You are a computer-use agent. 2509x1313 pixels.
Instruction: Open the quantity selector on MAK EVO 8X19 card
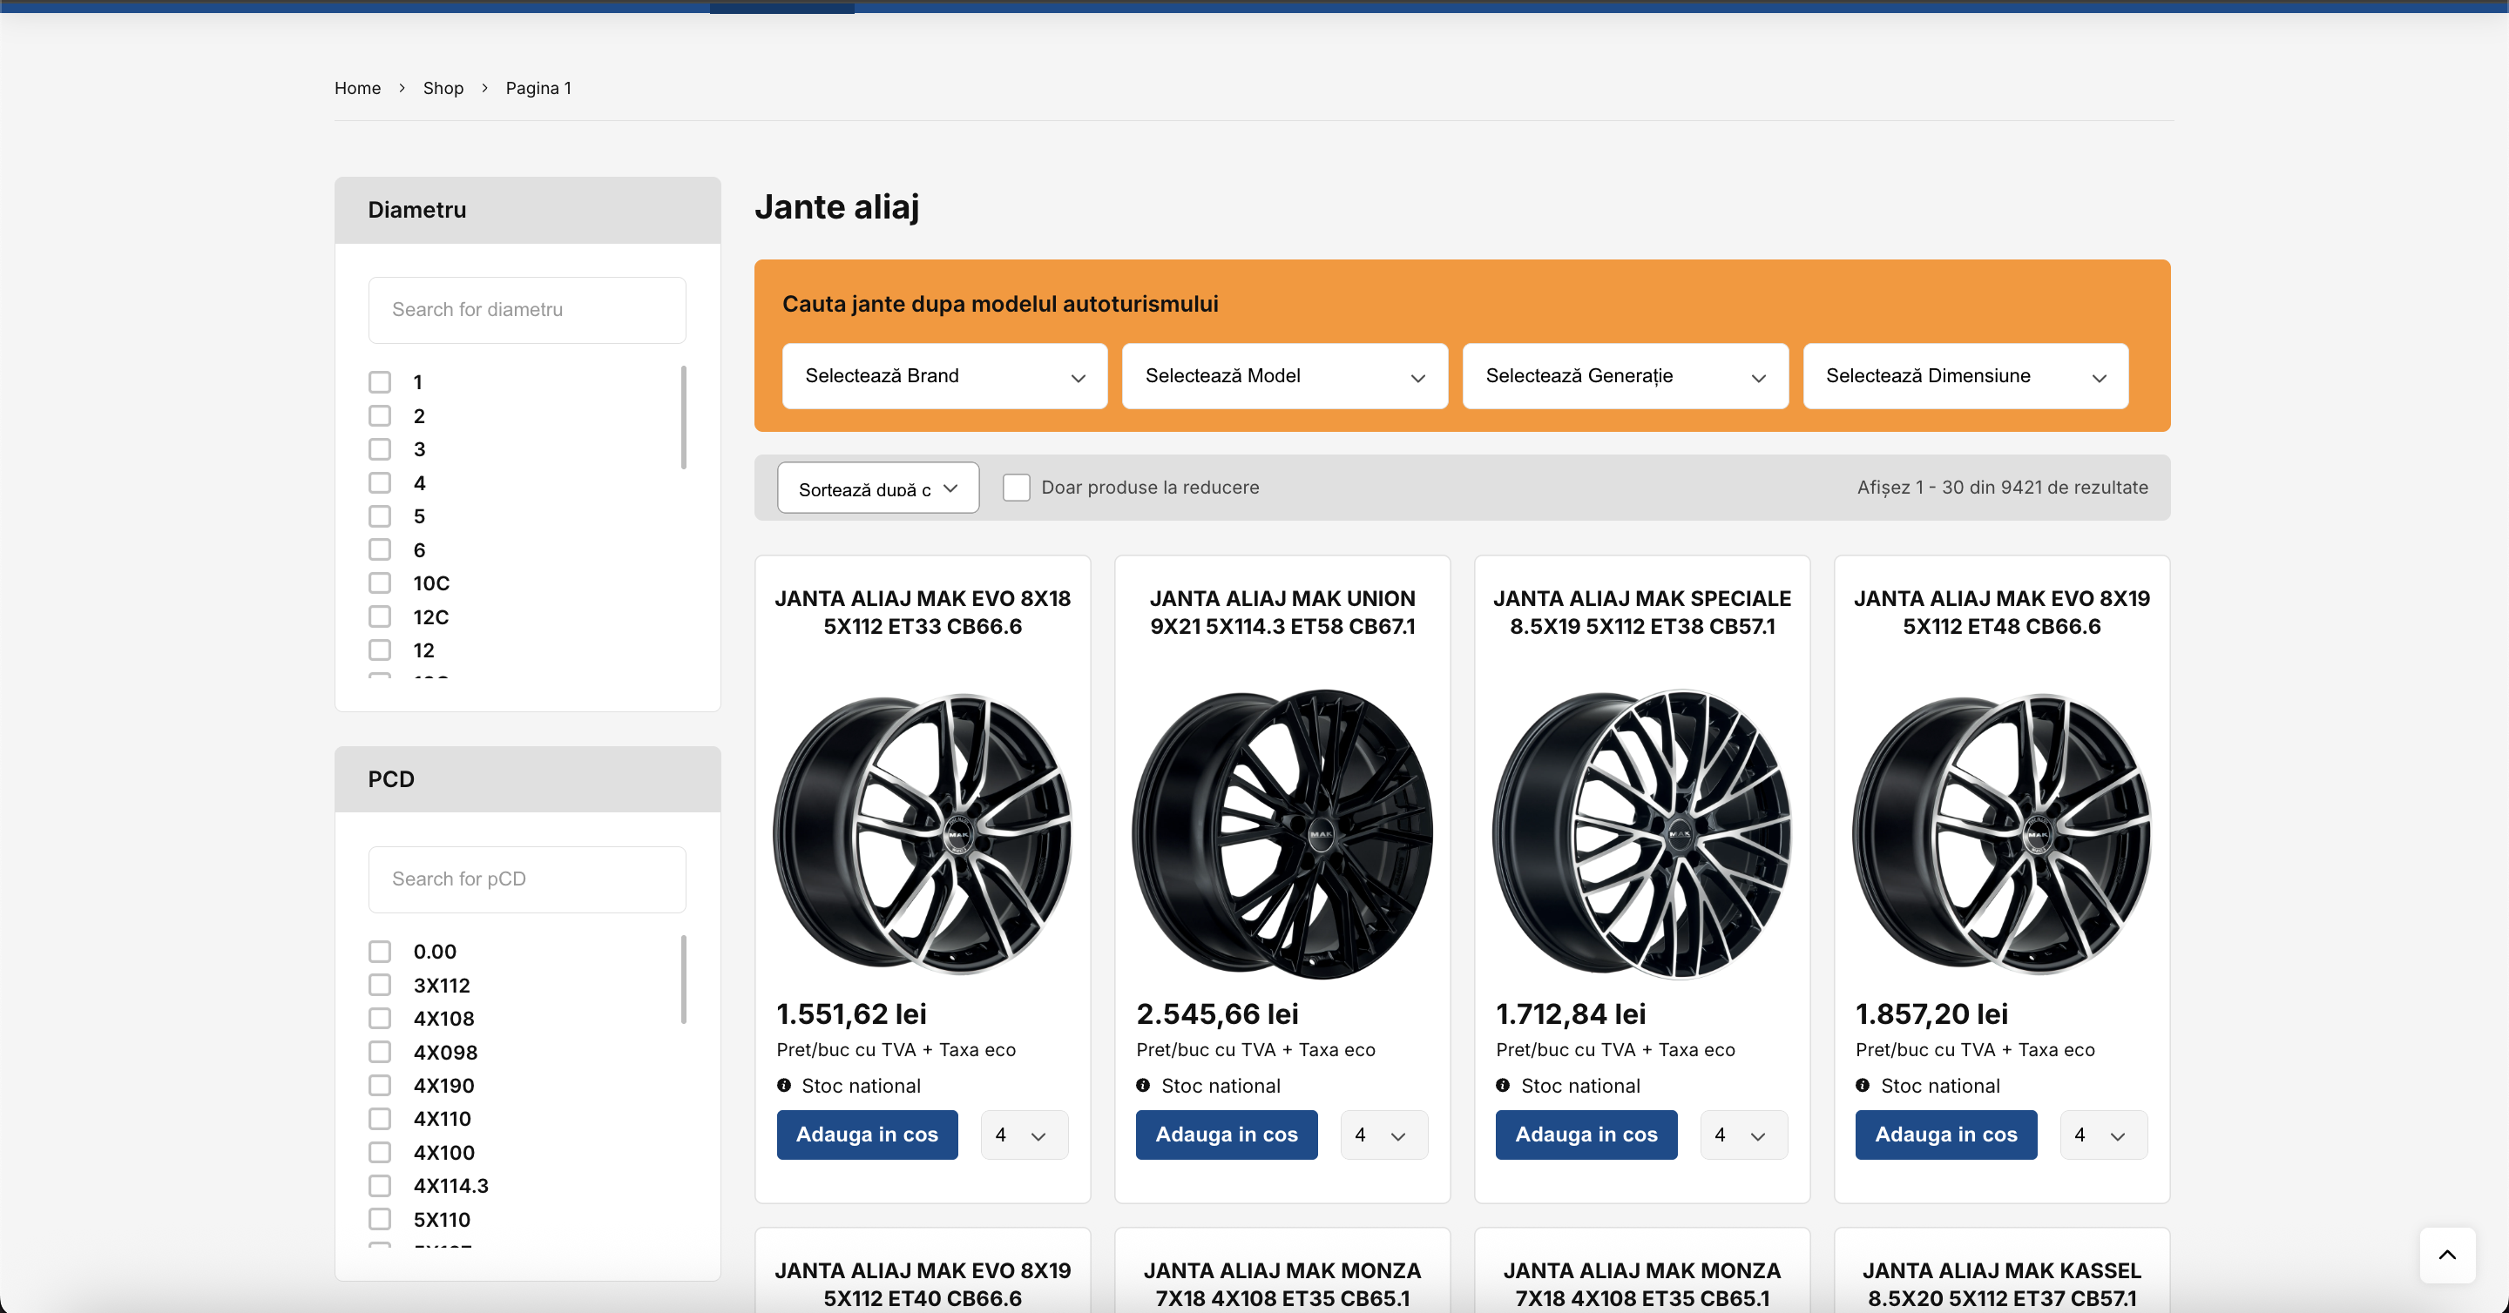point(2103,1135)
